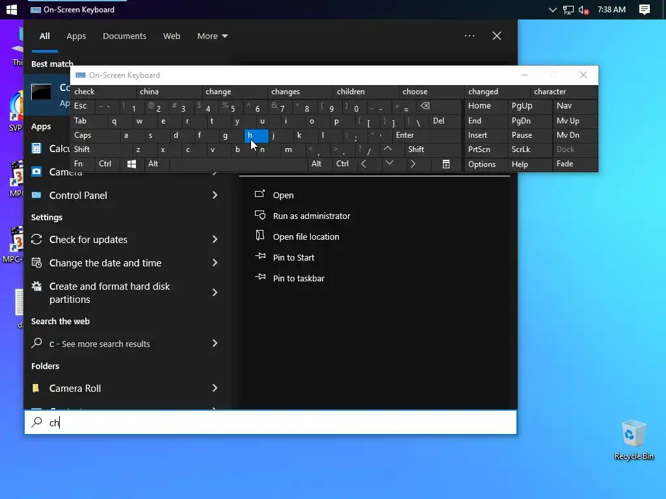Image resolution: width=666 pixels, height=499 pixels.
Task: Click the search web magnifier icon
Action: [x=36, y=343]
